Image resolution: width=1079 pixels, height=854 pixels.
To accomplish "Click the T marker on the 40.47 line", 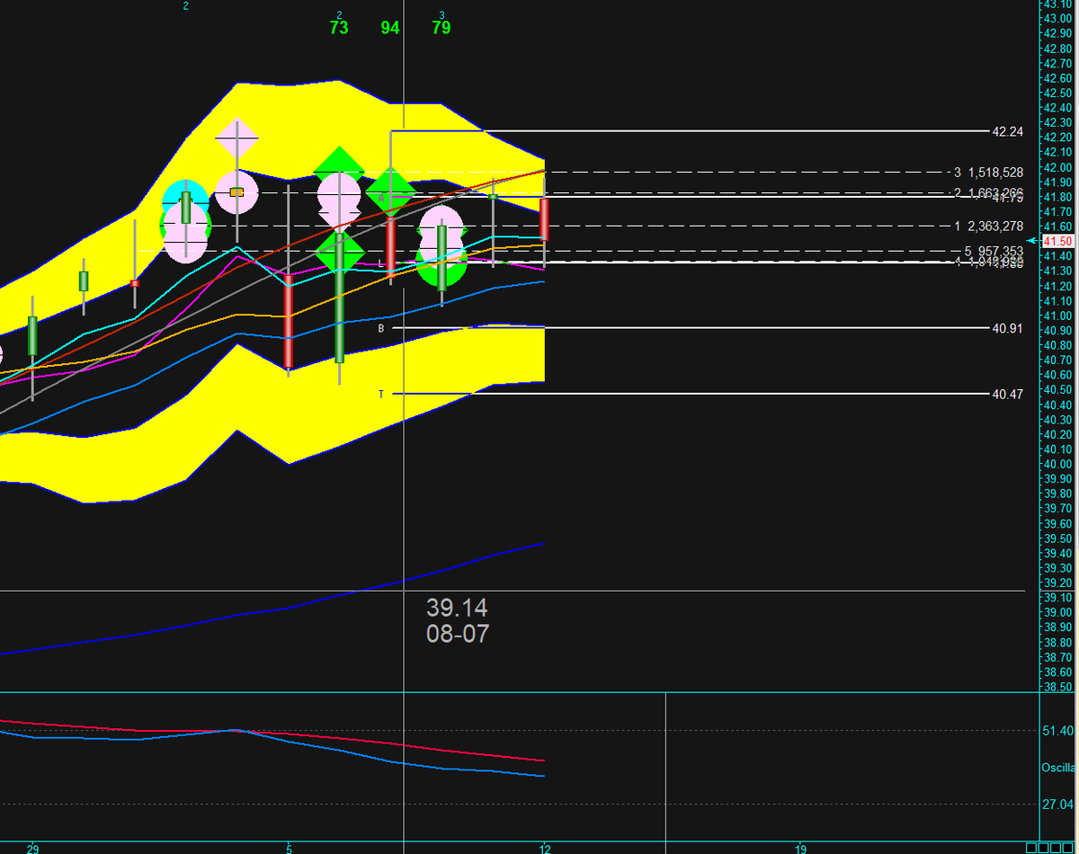I will [380, 394].
